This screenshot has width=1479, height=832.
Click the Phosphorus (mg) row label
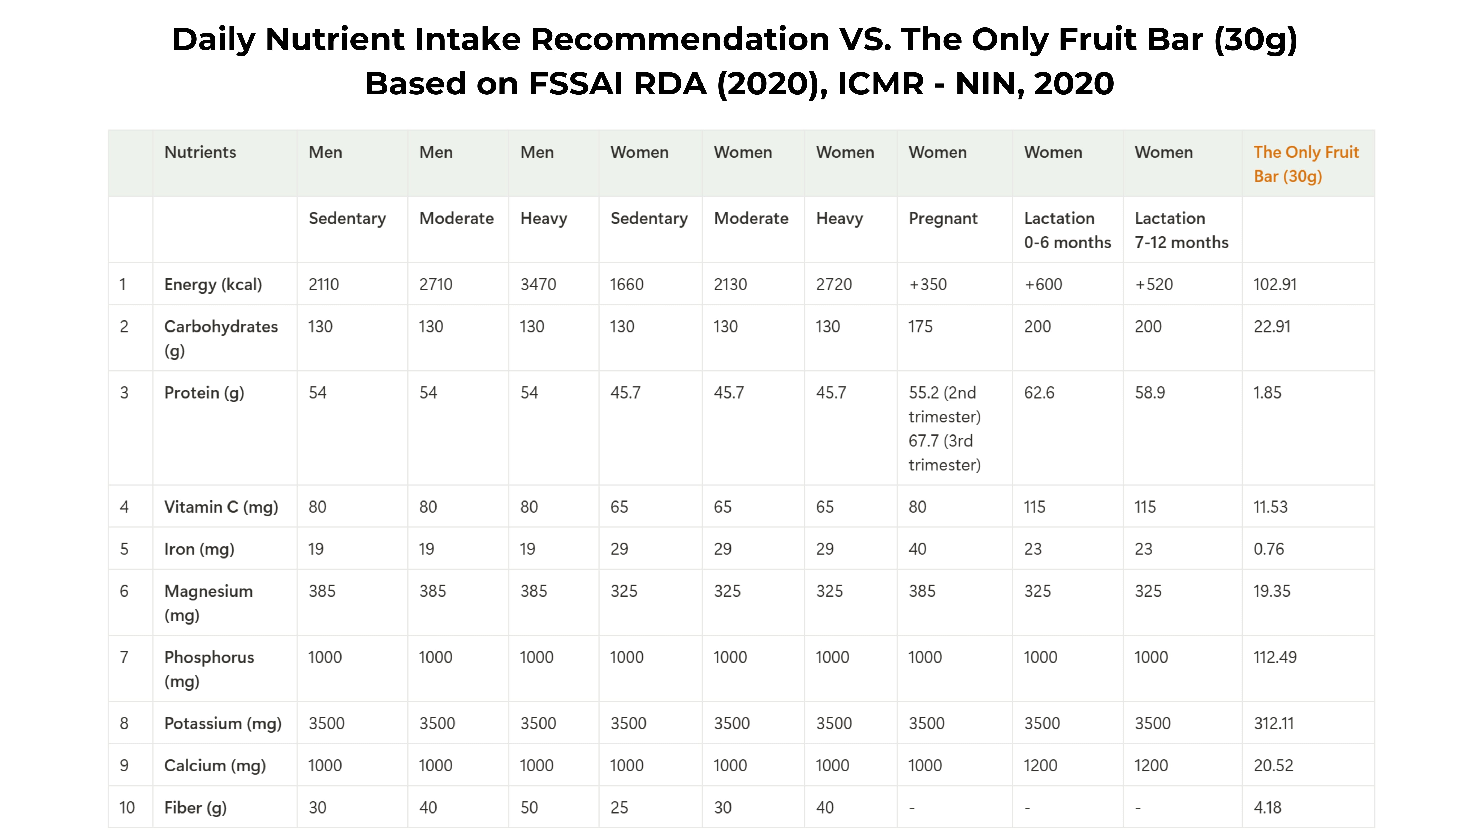[209, 669]
